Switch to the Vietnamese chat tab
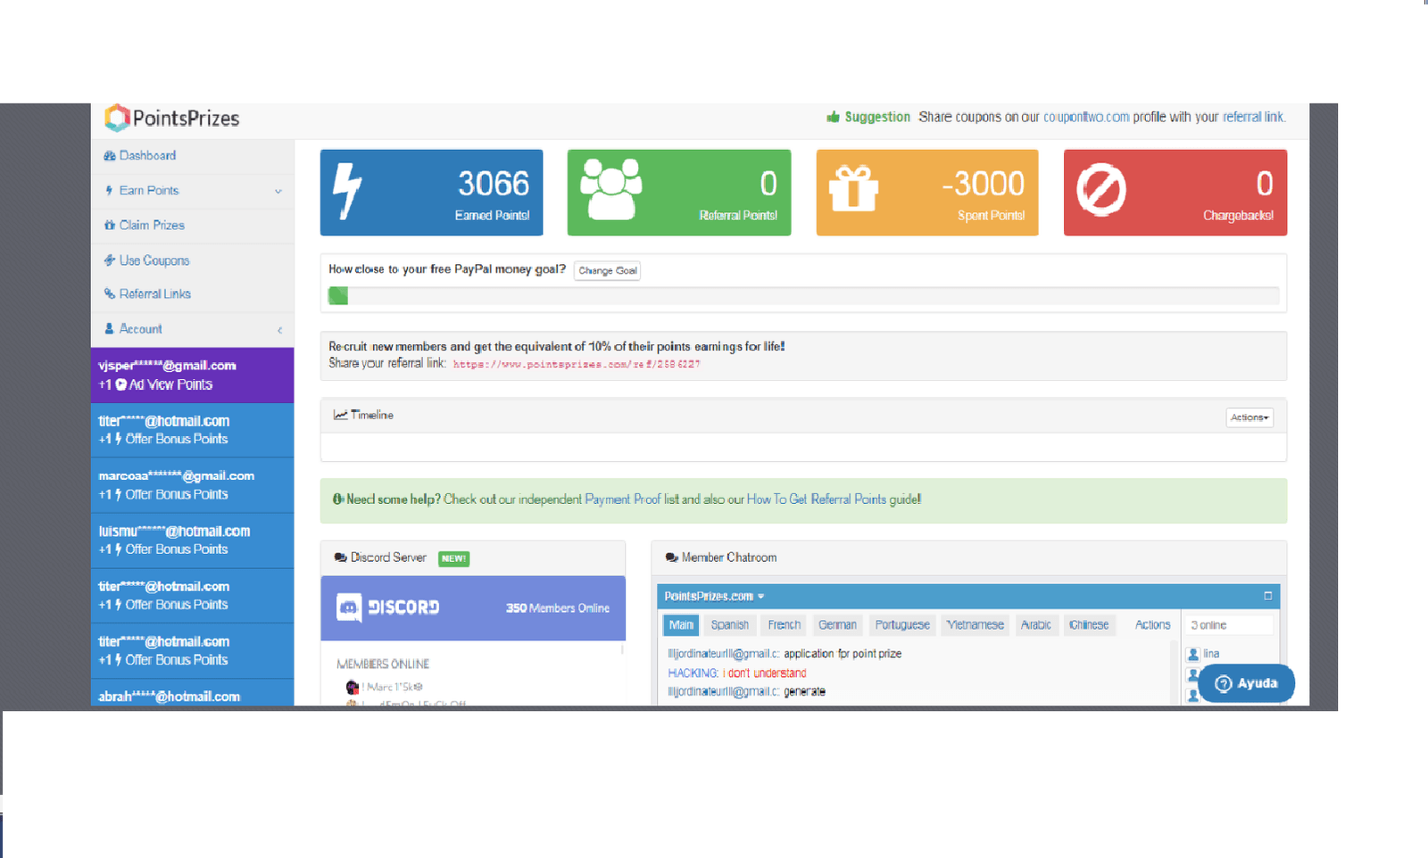 [x=975, y=625]
